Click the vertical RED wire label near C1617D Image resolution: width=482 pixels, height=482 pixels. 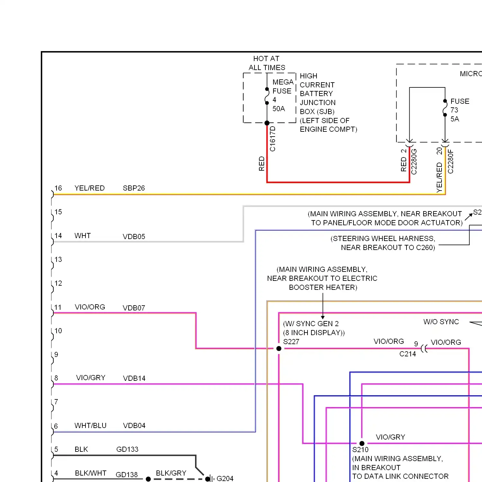click(x=262, y=164)
